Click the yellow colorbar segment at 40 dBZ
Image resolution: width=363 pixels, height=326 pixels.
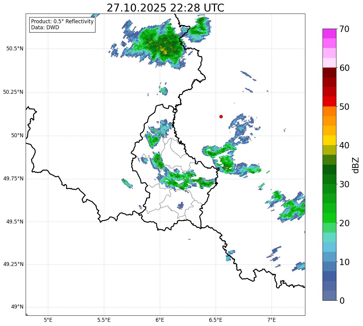329,140
